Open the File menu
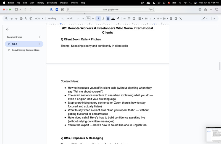 coord(19,3)
